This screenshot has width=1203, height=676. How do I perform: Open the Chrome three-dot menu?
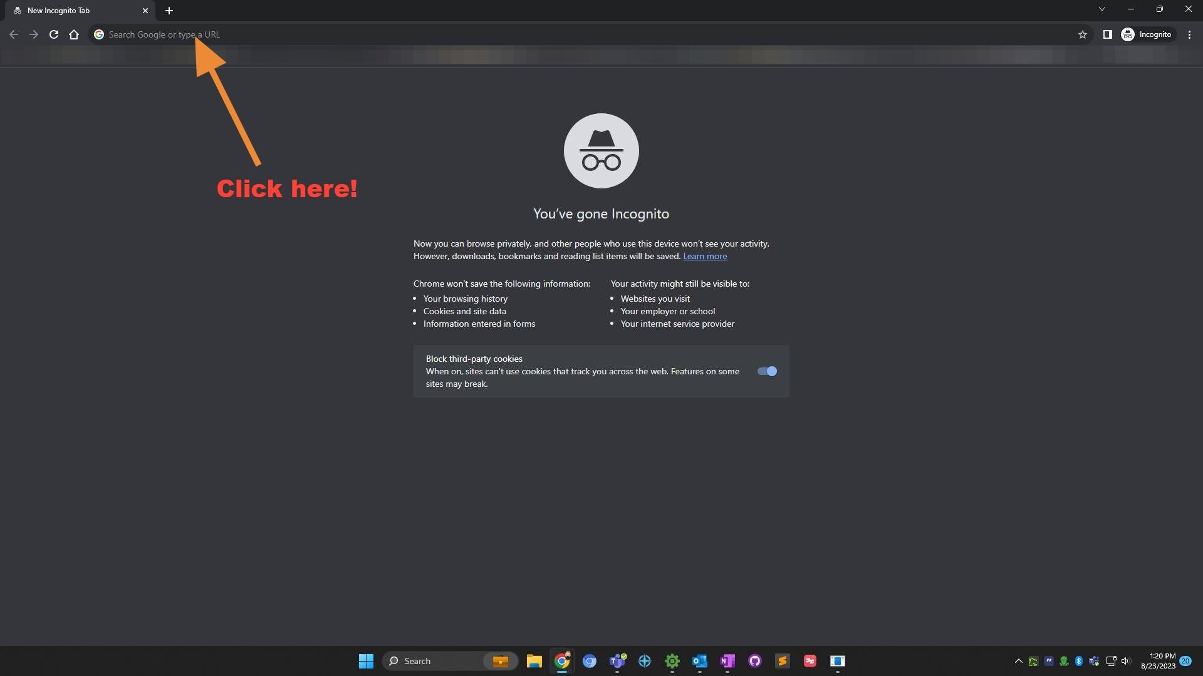coord(1189,34)
